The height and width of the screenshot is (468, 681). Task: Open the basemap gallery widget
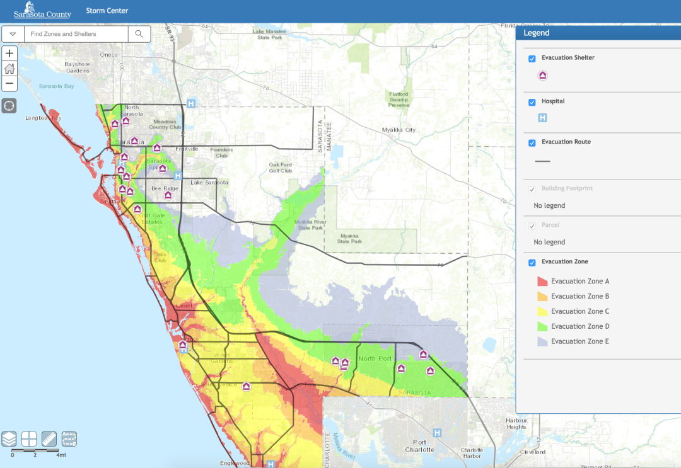[x=29, y=438]
